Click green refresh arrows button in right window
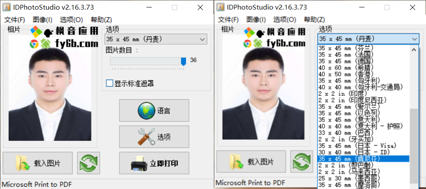The image size is (426, 189). pos(302,161)
